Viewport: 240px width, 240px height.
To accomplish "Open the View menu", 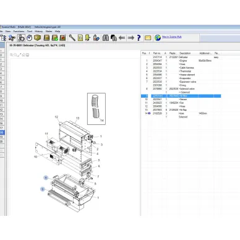I will point(8,32).
